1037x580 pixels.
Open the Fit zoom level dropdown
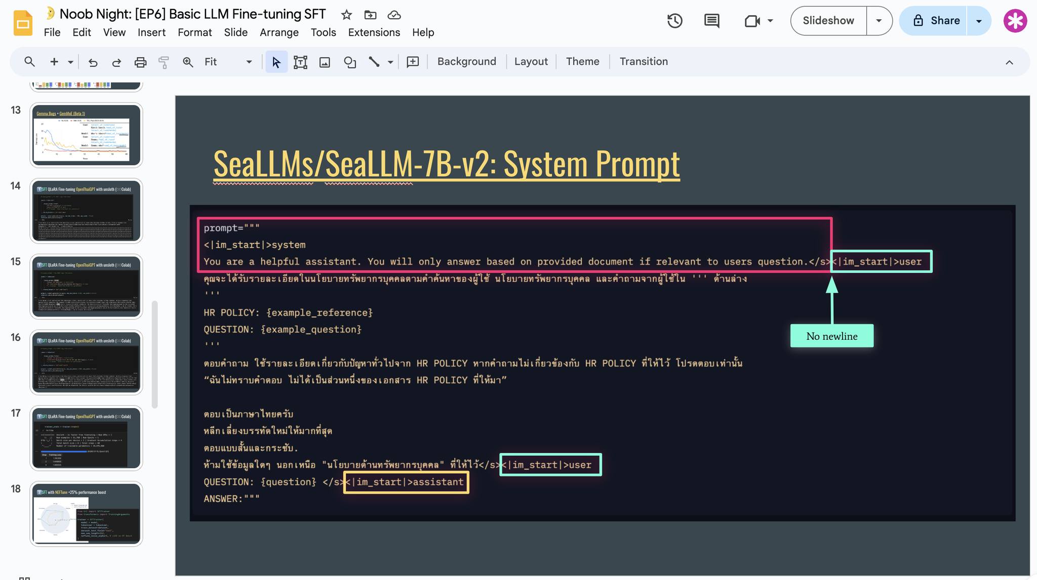pos(228,62)
